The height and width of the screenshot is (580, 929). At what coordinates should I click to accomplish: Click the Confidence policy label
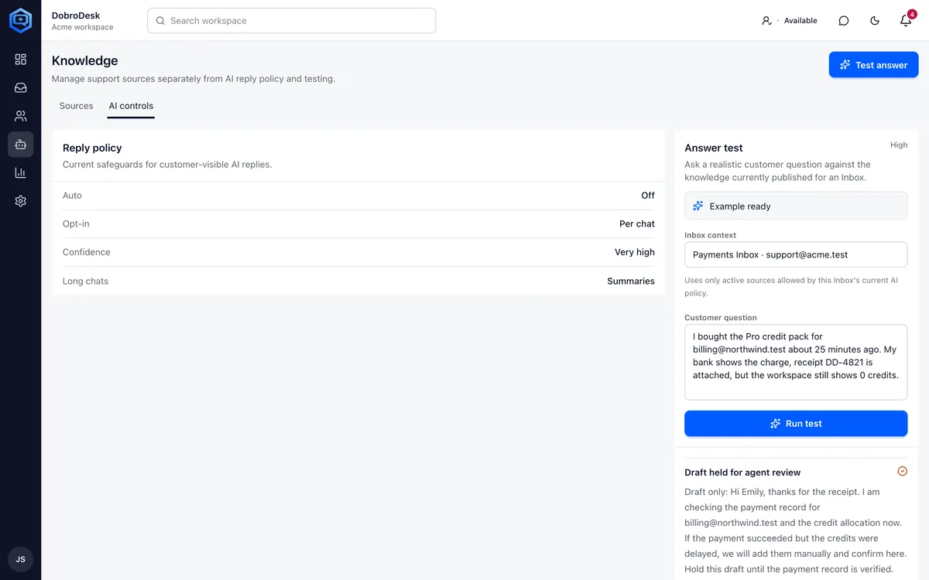click(87, 252)
